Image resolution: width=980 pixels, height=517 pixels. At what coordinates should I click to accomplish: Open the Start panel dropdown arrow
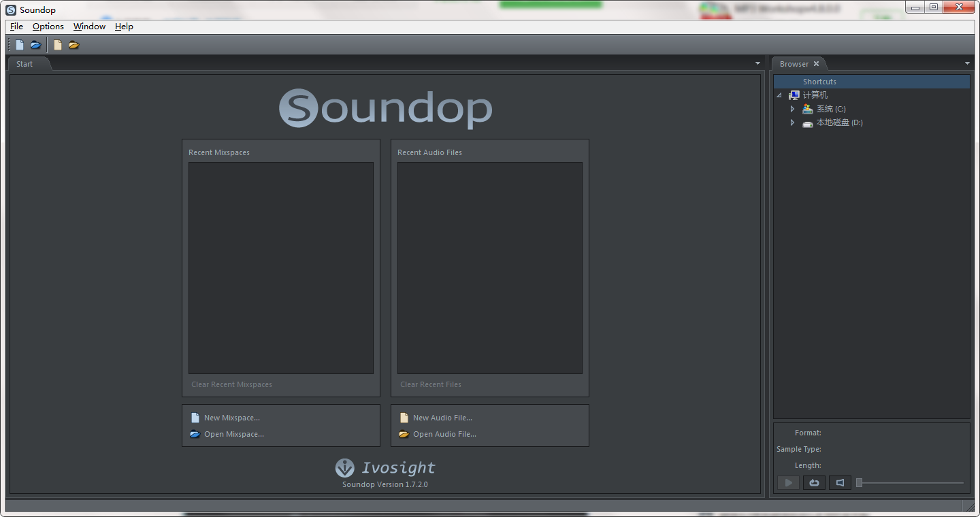point(758,63)
